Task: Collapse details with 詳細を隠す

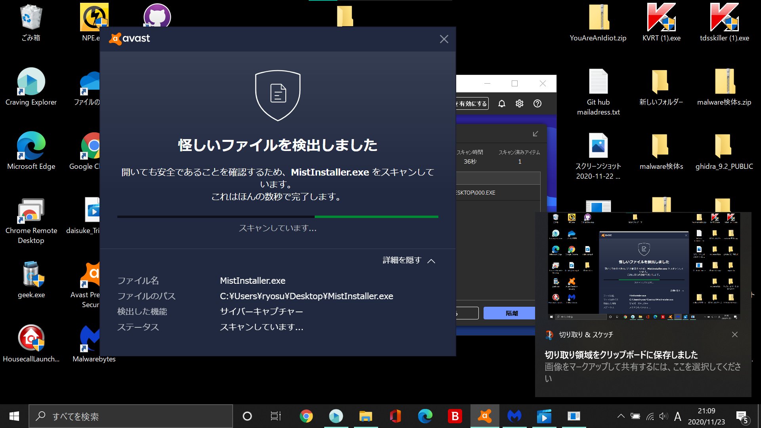Action: (409, 260)
